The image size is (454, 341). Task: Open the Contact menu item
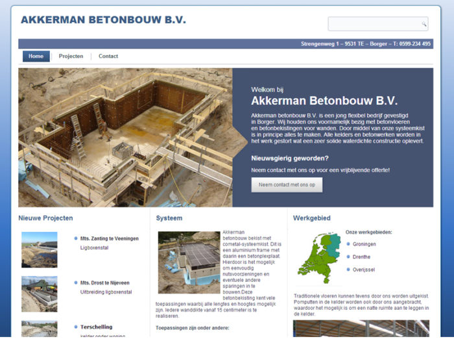click(108, 57)
